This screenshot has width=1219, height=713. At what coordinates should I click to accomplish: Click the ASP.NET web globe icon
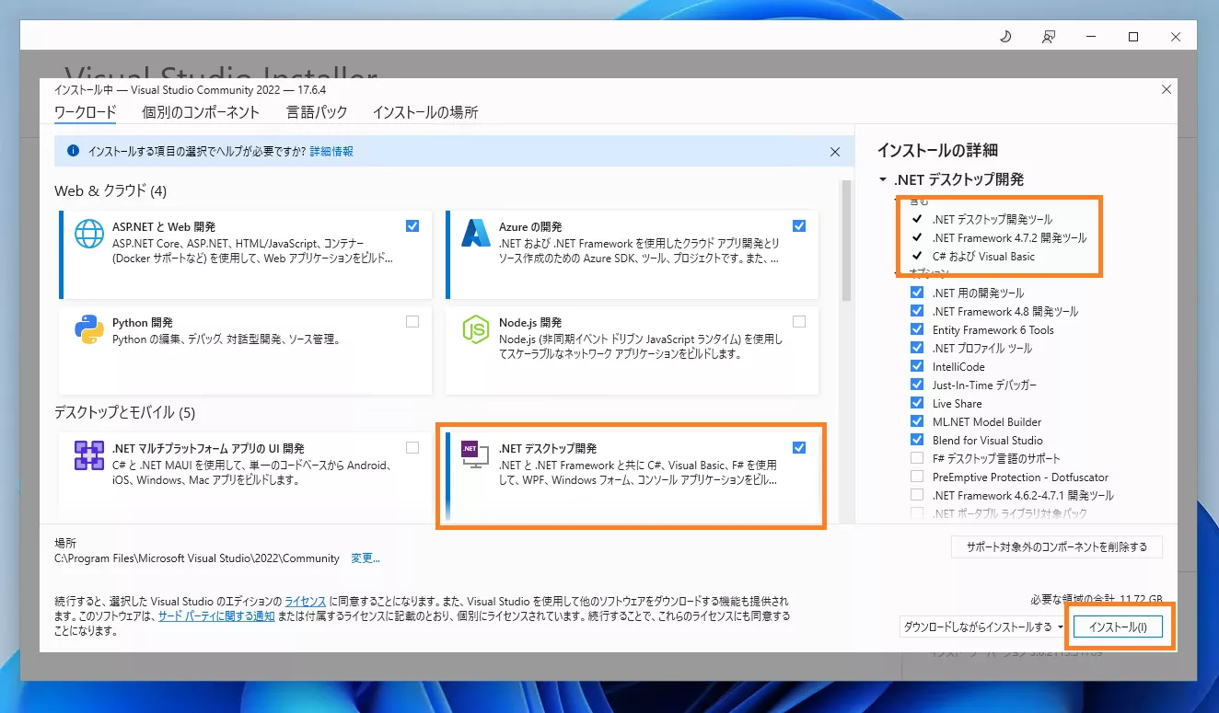click(x=89, y=234)
